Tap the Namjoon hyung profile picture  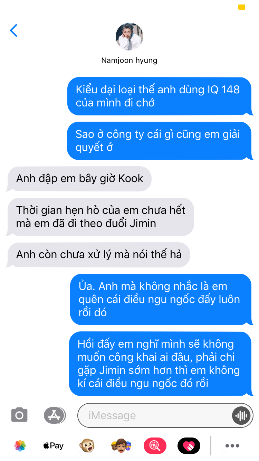point(129,37)
